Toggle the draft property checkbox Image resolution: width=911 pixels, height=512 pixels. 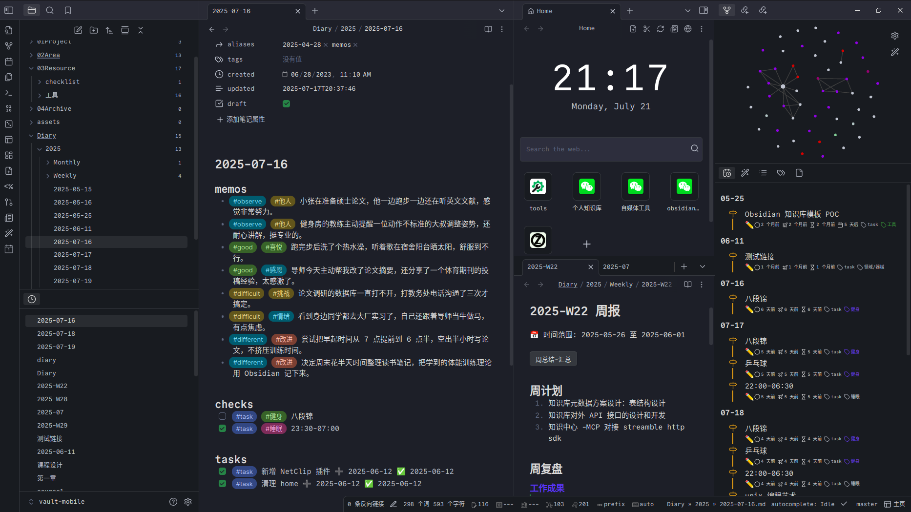(x=286, y=103)
